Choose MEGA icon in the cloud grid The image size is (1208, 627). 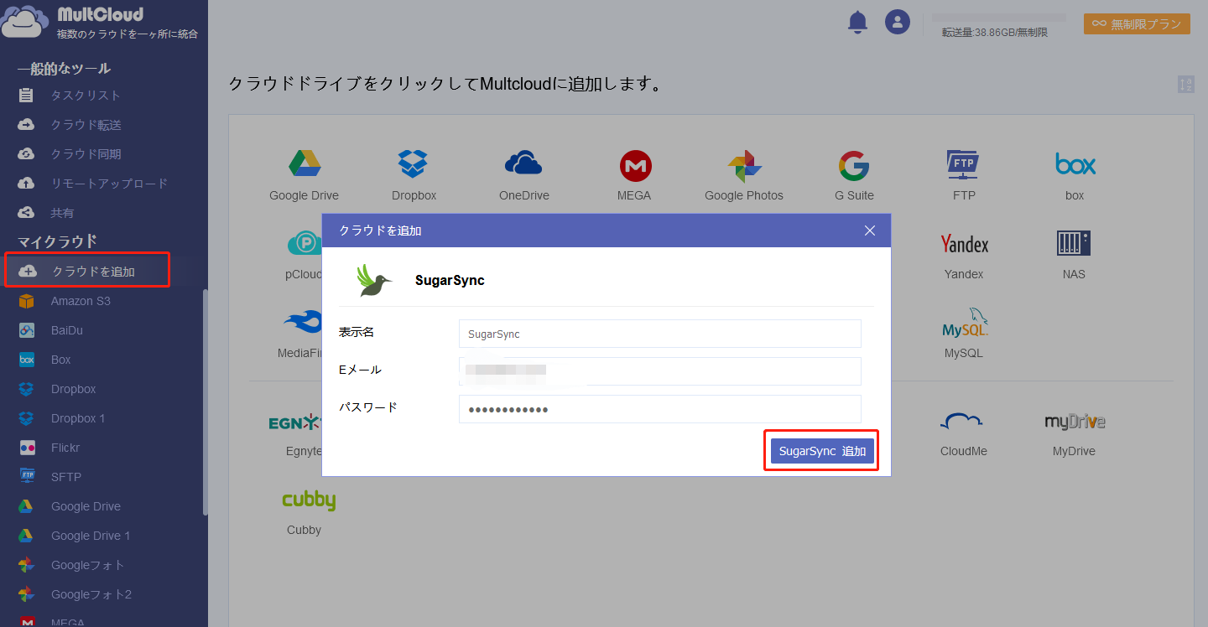click(x=635, y=166)
